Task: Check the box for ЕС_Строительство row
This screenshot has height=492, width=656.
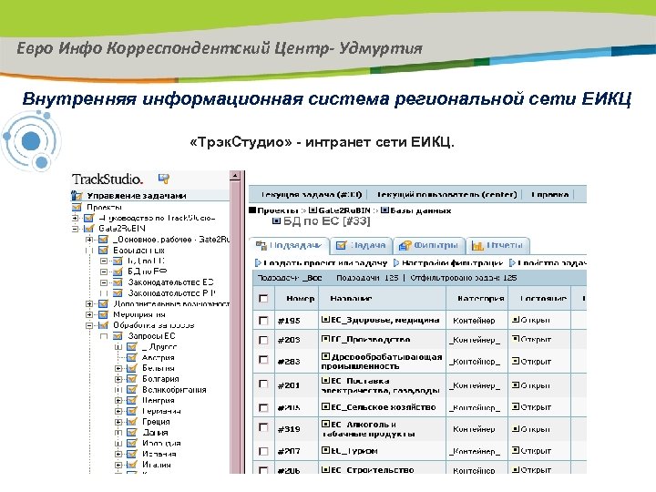Action: coord(263,470)
